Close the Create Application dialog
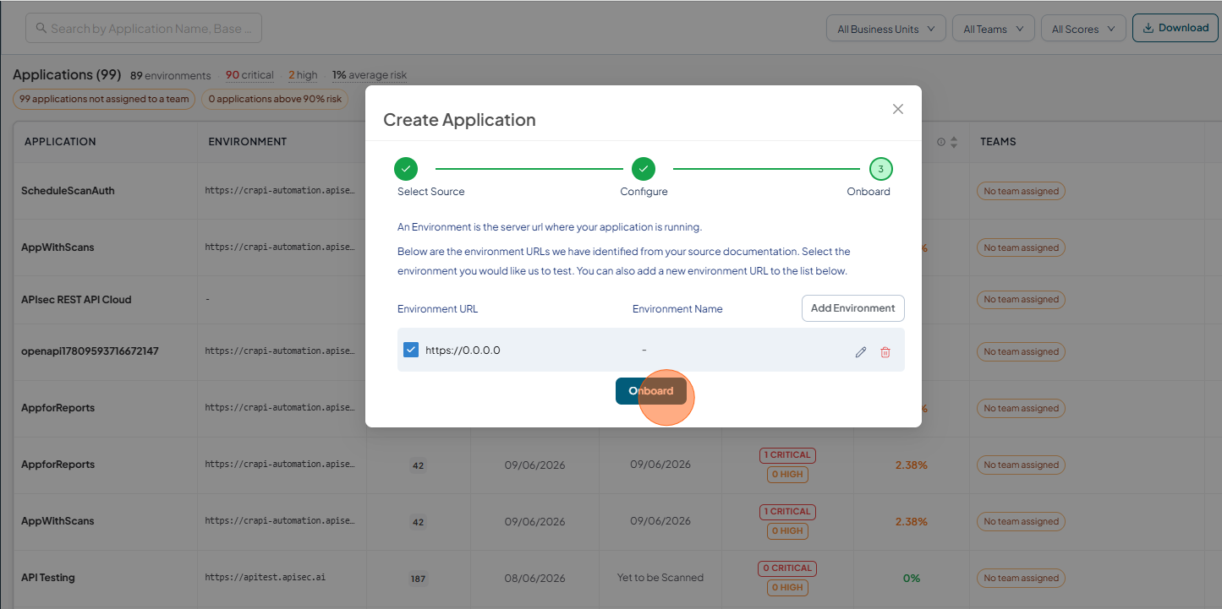 (898, 109)
